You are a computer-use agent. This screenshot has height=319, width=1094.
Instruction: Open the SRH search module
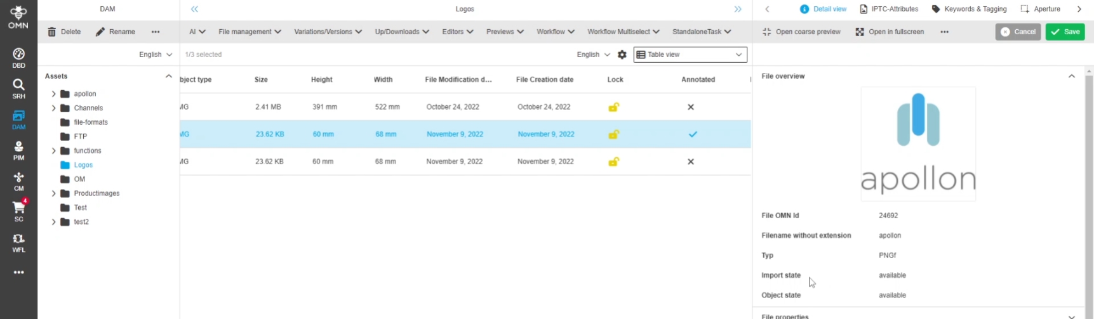pyautogui.click(x=18, y=88)
